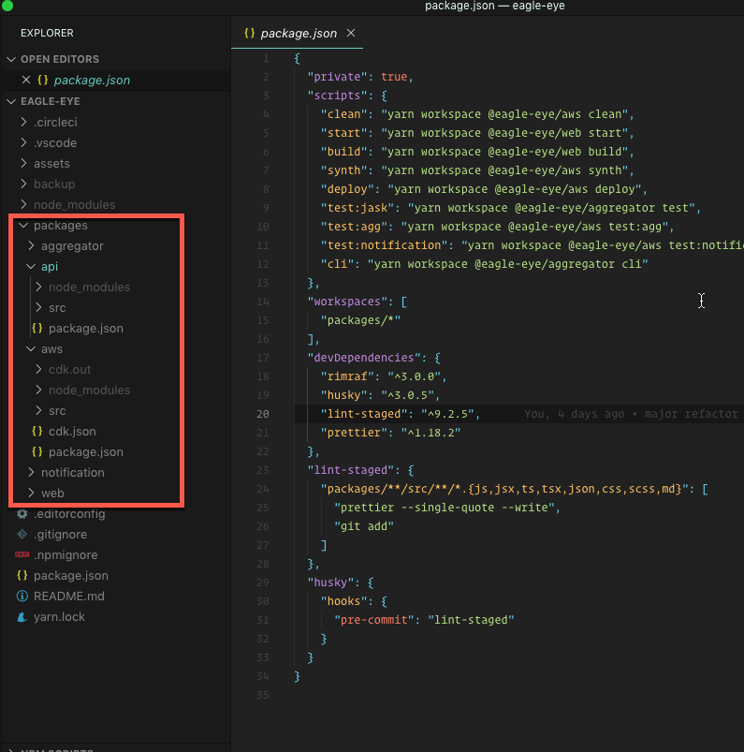Close package.json in Open Editors list
744x752 pixels.
tap(26, 81)
